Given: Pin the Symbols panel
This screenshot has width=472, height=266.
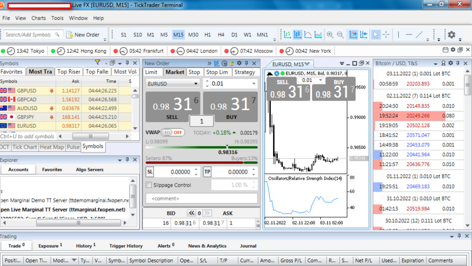Looking at the screenshot, I should point(127,63).
